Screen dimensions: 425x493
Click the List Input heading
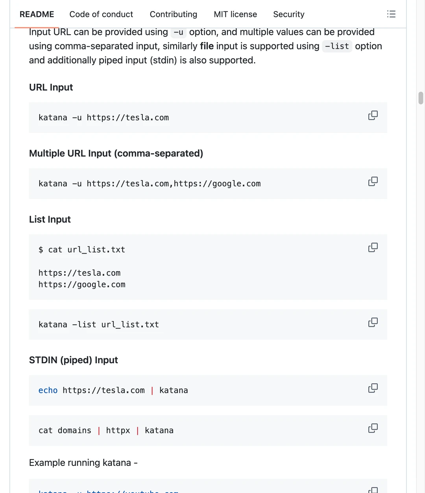50,219
